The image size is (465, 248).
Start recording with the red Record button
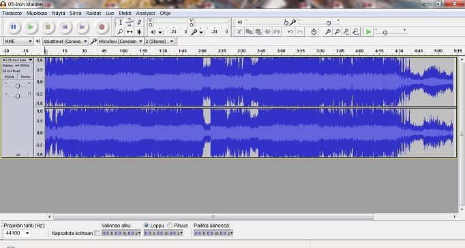click(102, 27)
